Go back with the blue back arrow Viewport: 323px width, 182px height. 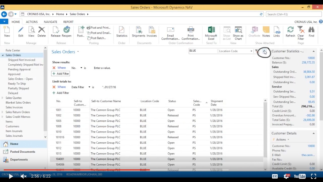[4, 14]
